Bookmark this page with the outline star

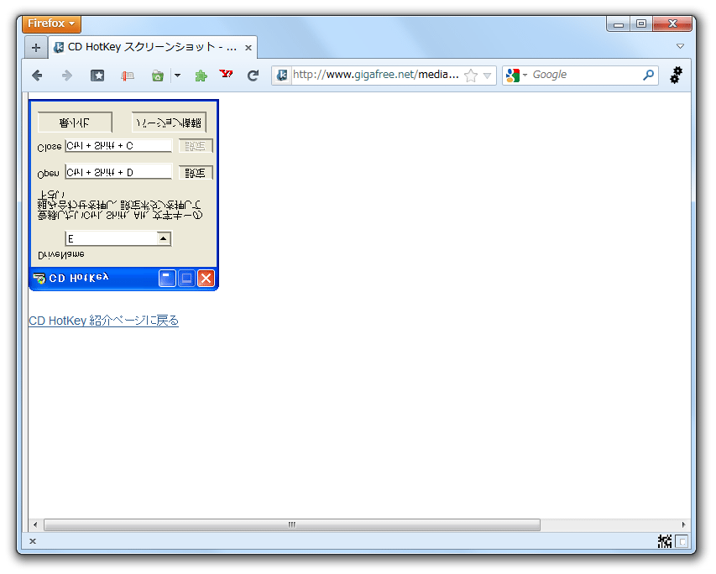471,76
